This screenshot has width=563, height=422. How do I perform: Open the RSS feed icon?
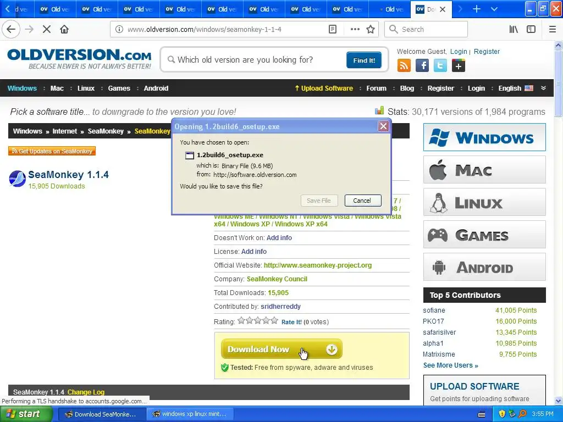(404, 66)
